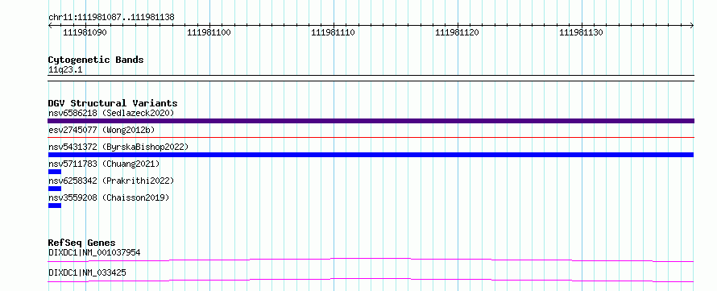
Task: Click ruler position 111981110
Action: pyautogui.click(x=333, y=32)
